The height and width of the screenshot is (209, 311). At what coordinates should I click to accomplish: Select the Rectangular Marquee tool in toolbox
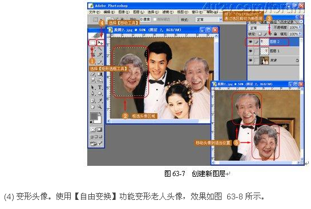[x=93, y=43]
